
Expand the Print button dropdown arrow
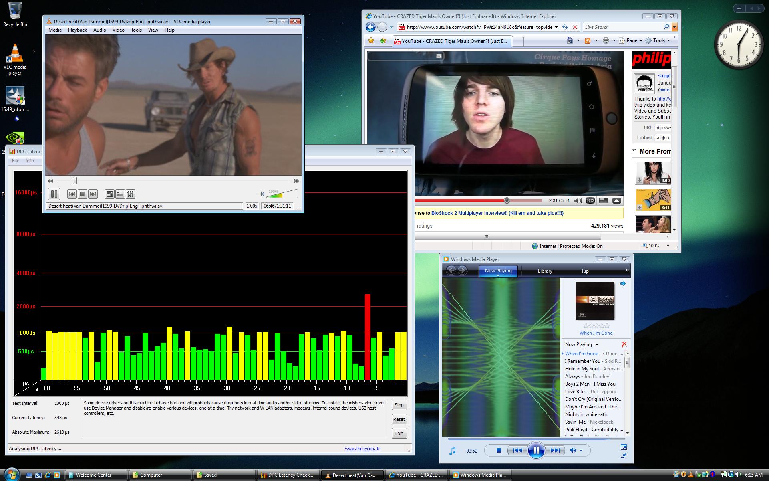pos(614,40)
